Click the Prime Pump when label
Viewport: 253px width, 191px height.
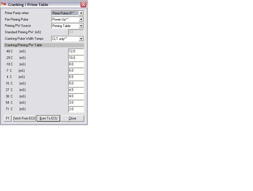[x=17, y=13]
